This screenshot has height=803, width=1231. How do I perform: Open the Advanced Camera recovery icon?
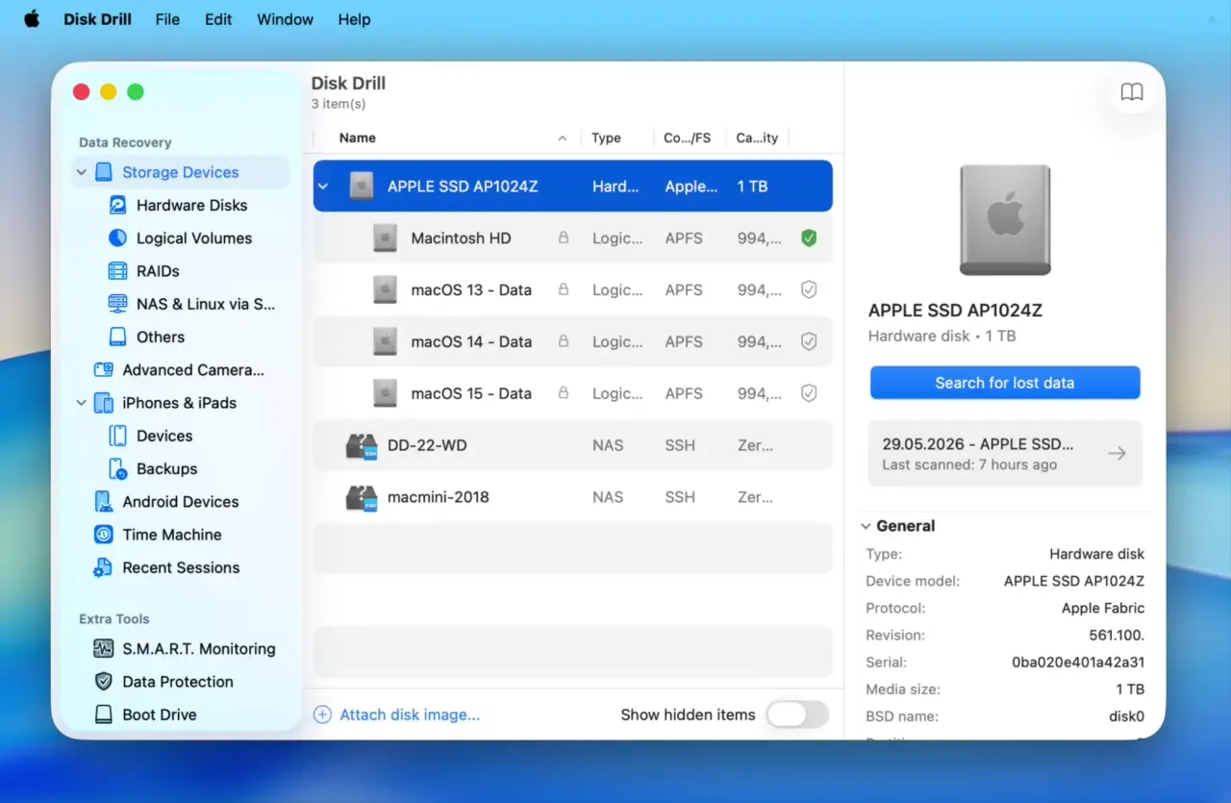(104, 369)
